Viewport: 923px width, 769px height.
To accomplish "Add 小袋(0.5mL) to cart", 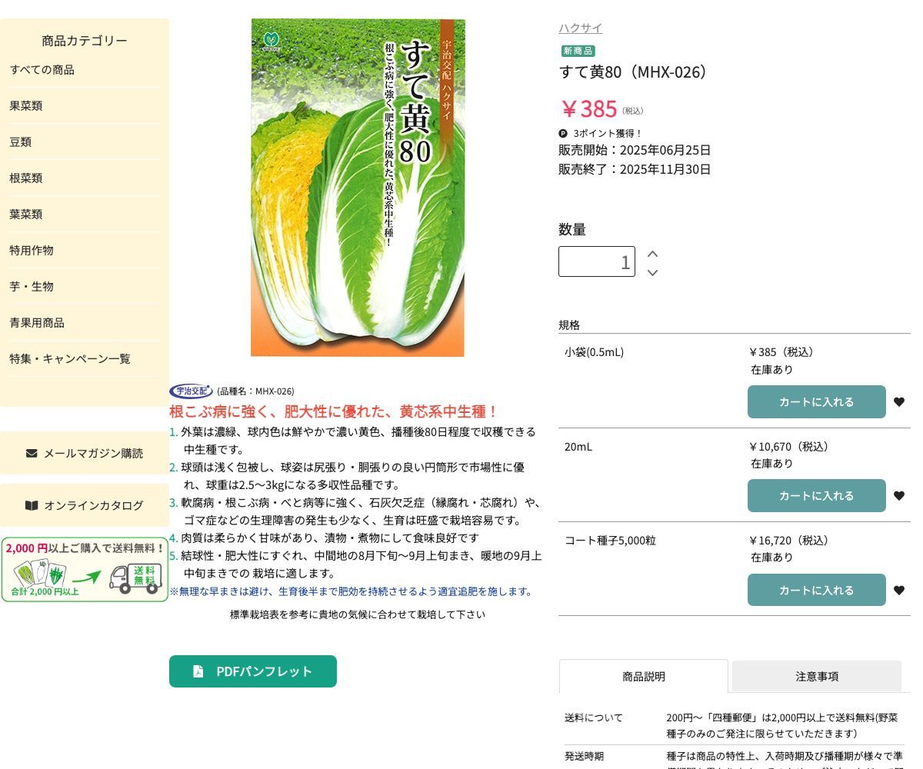I will point(816,401).
